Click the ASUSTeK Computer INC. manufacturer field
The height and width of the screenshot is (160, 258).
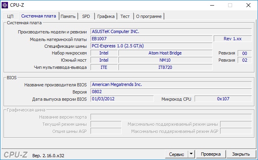click(x=171, y=31)
